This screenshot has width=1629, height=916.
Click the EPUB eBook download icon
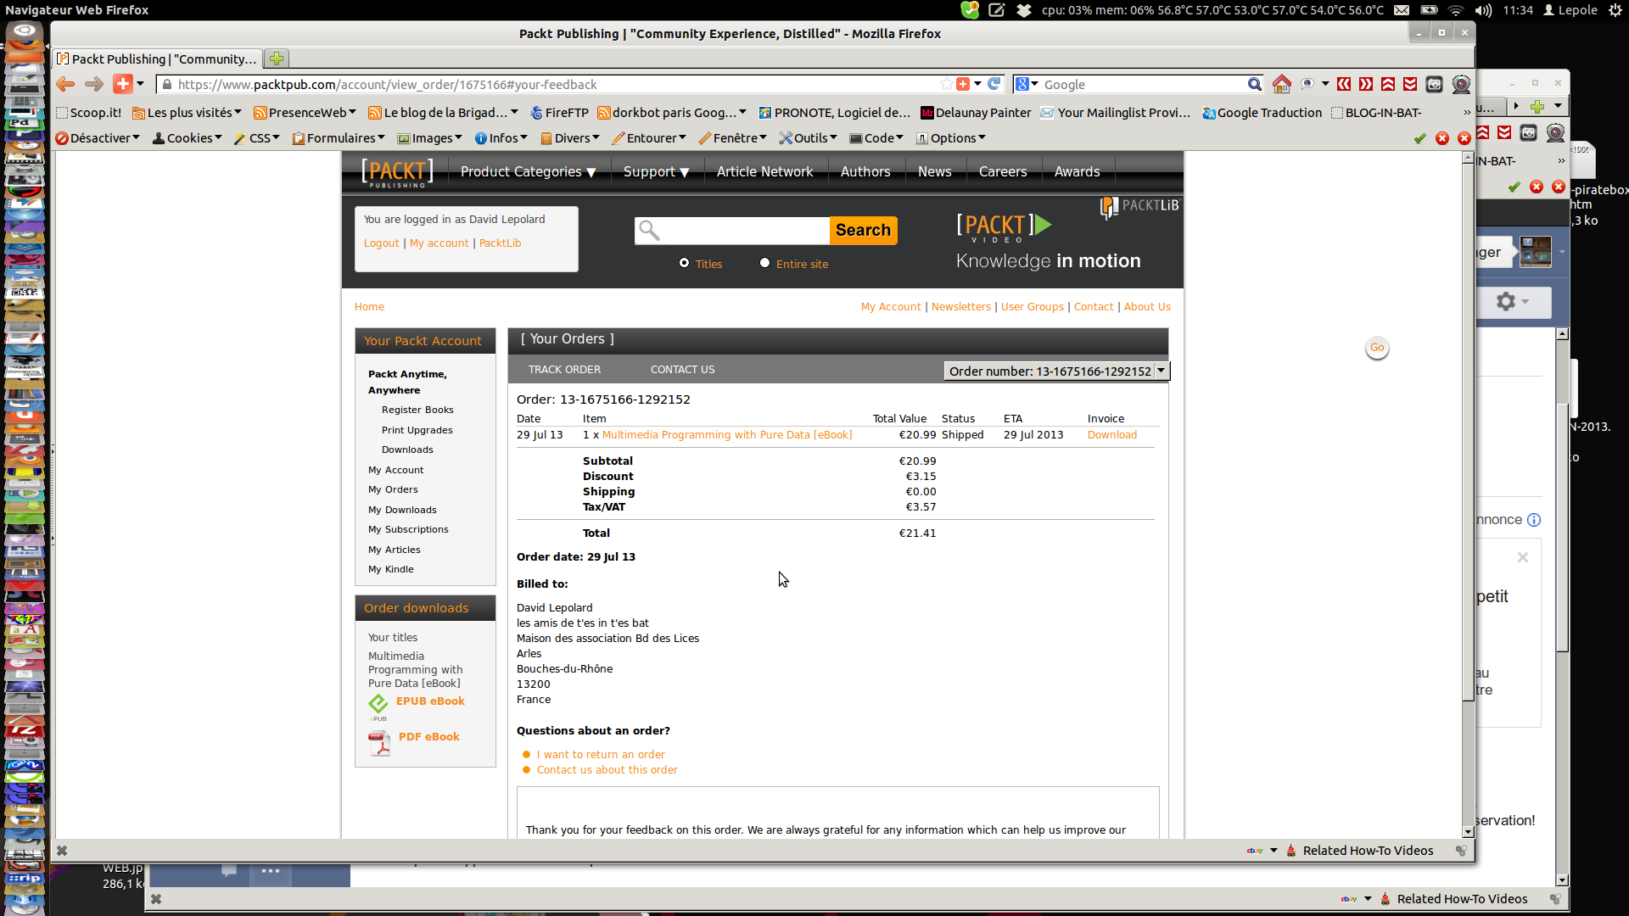click(378, 704)
